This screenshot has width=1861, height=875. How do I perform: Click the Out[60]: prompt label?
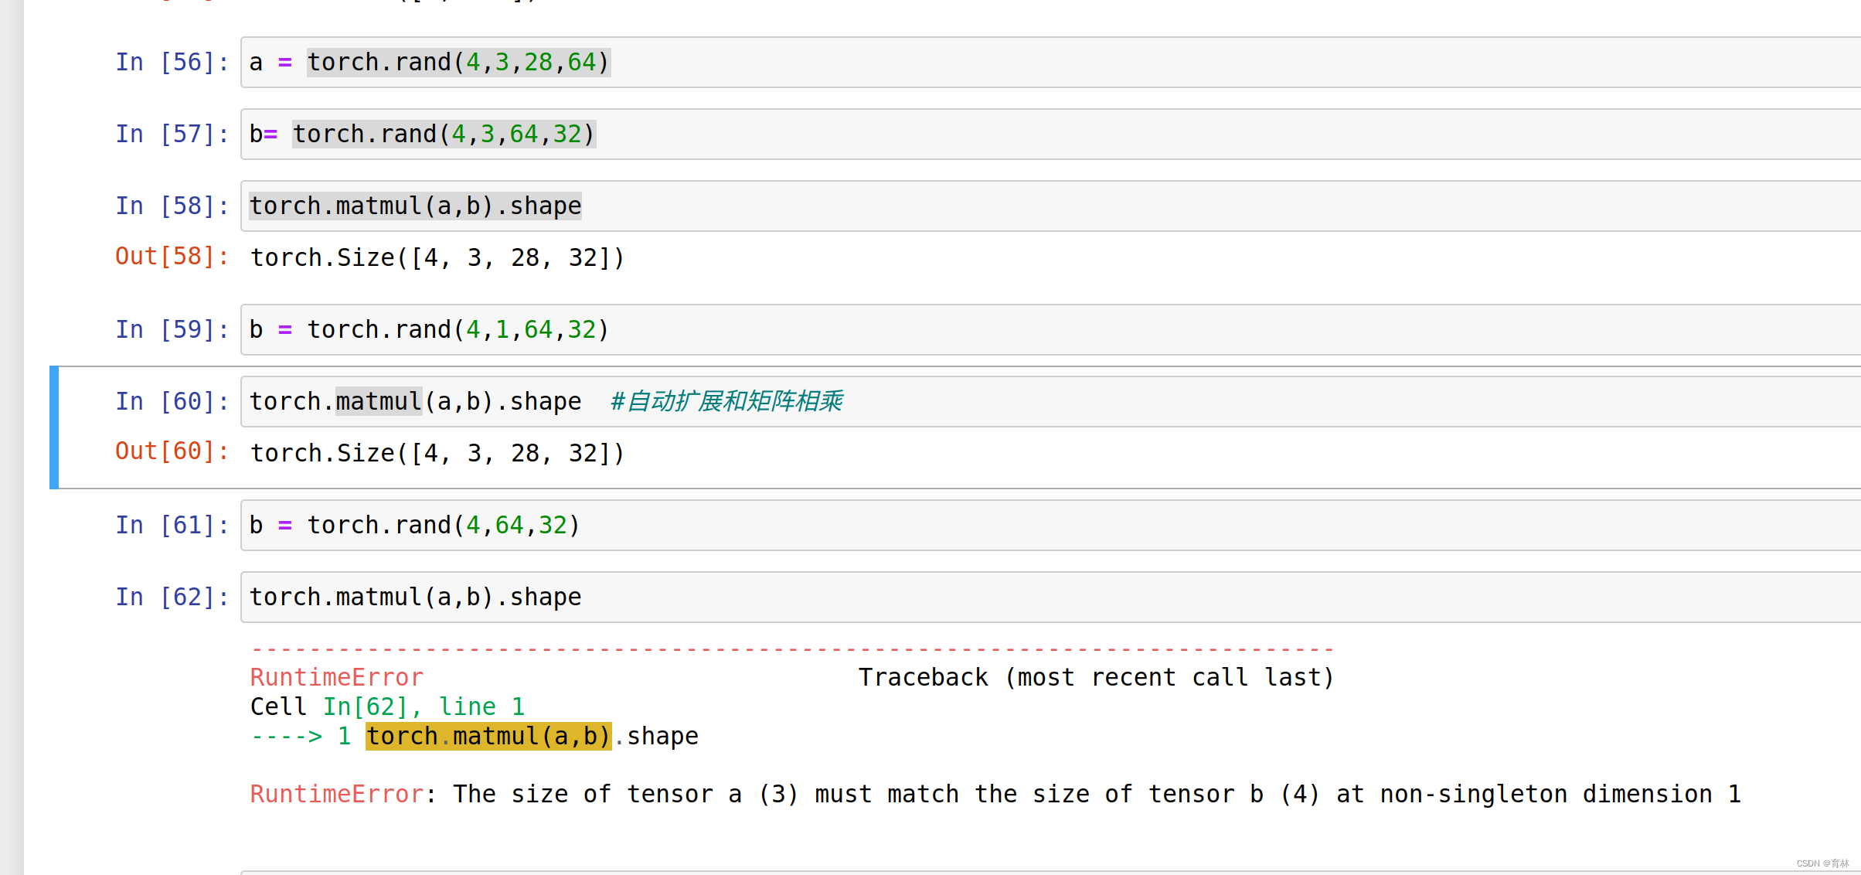pyautogui.click(x=172, y=451)
